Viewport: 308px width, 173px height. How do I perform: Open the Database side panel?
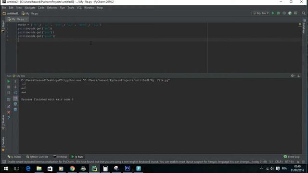tap(304, 26)
